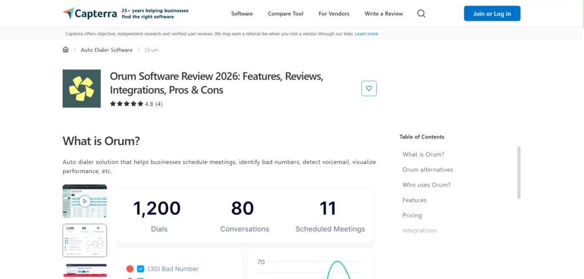Image resolution: width=584 pixels, height=279 pixels.
Task: Go to home breadcrumb icon
Action: (66, 50)
